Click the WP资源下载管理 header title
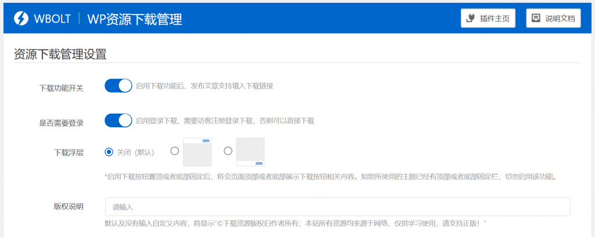 (134, 19)
